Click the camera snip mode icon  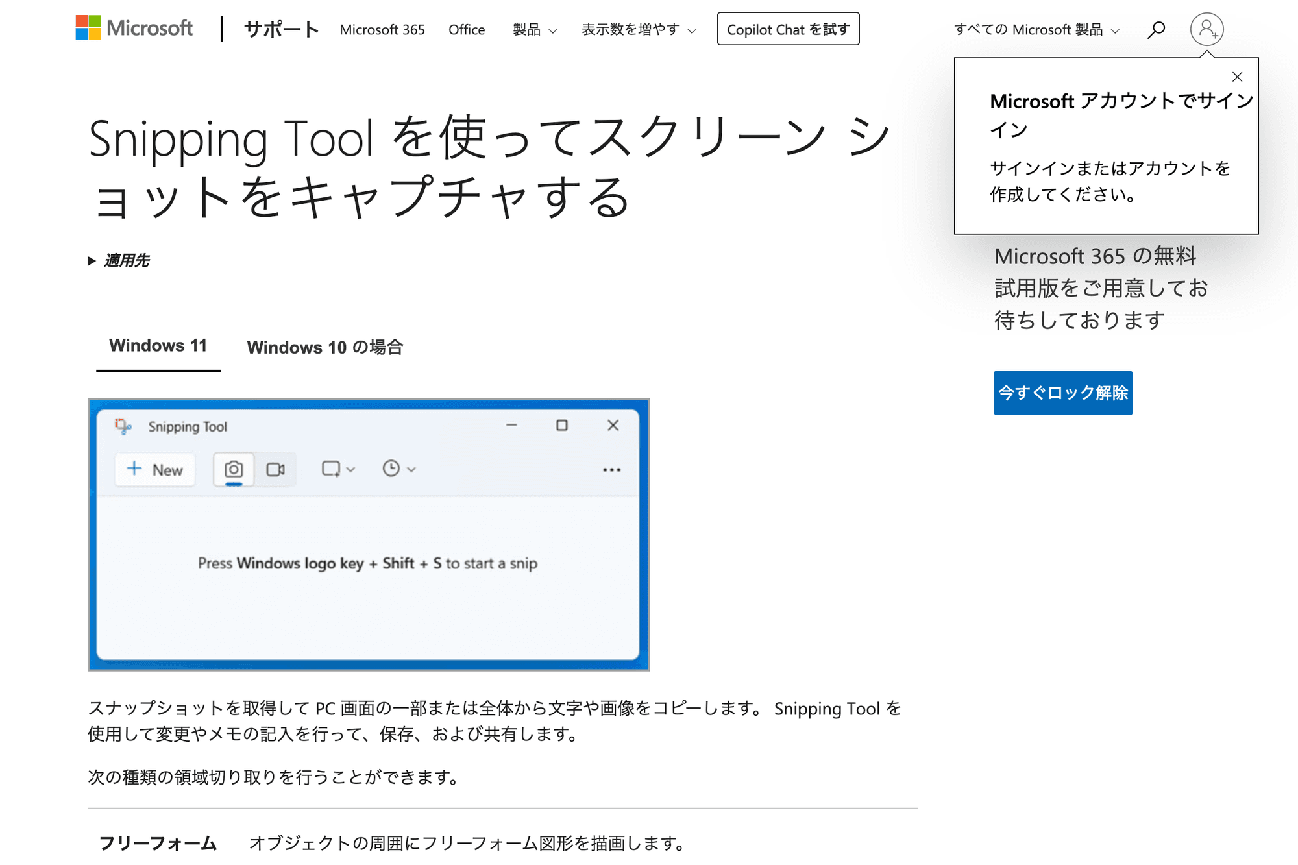pos(234,469)
